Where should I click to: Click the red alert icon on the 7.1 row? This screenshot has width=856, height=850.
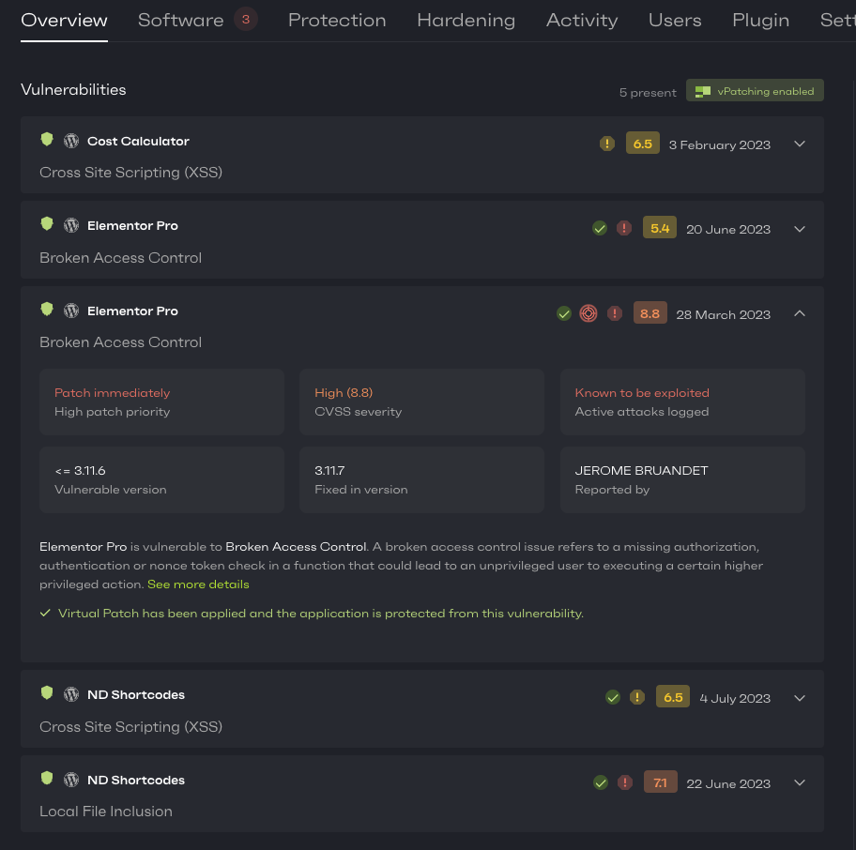[625, 783]
